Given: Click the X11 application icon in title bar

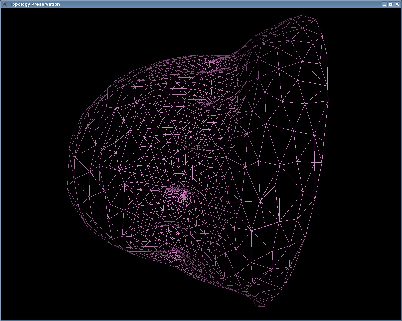Looking at the screenshot, I should click(4, 4).
